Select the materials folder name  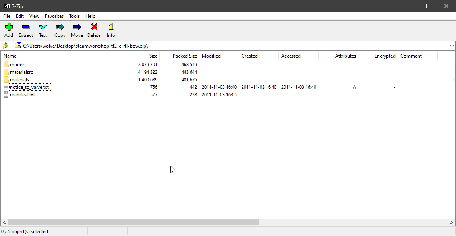[x=19, y=80]
